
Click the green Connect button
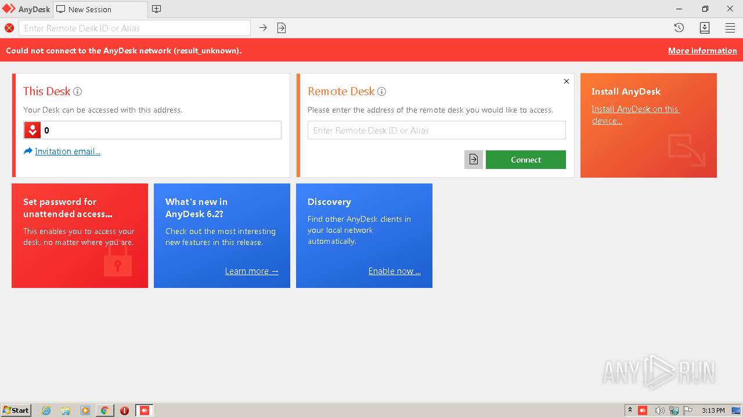pyautogui.click(x=526, y=160)
